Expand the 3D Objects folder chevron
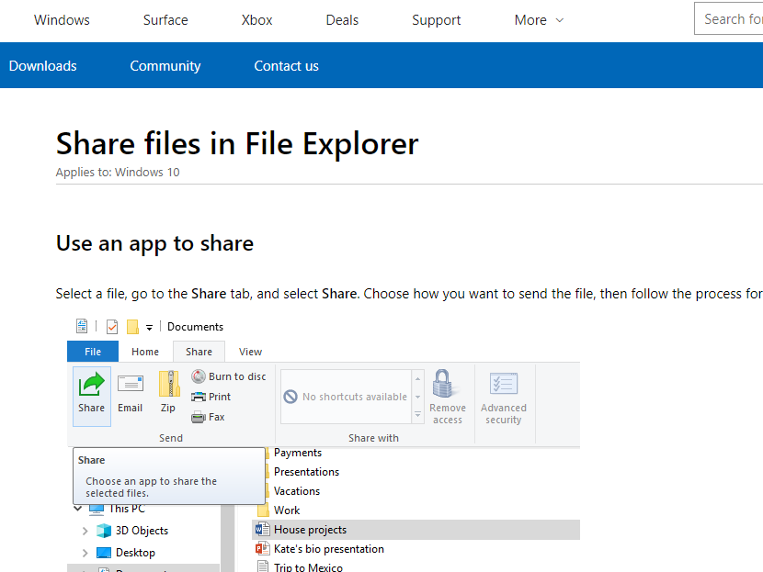763x572 pixels. (x=84, y=530)
